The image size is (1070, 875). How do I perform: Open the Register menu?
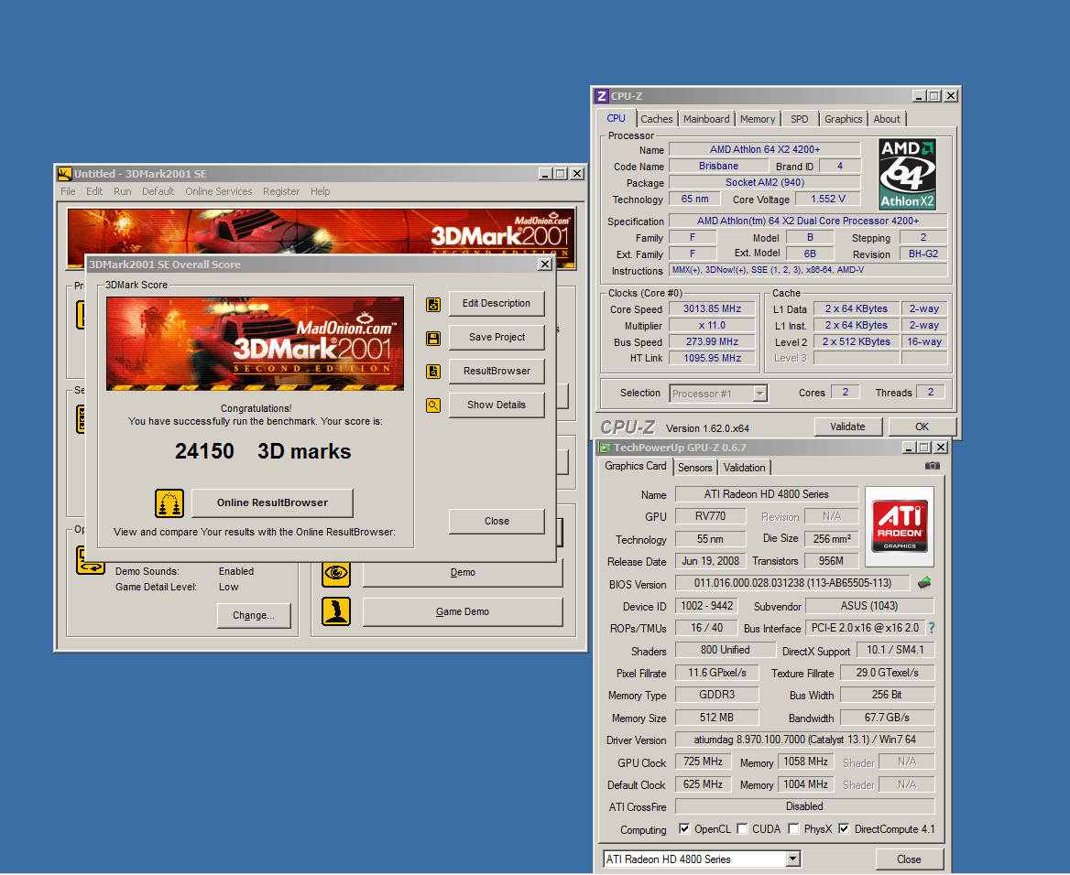pyautogui.click(x=281, y=191)
